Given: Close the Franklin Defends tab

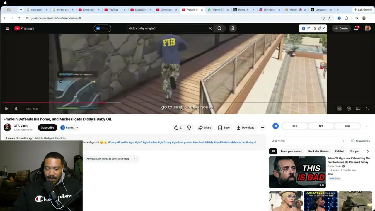Looking at the screenshot, I should (x=202, y=10).
